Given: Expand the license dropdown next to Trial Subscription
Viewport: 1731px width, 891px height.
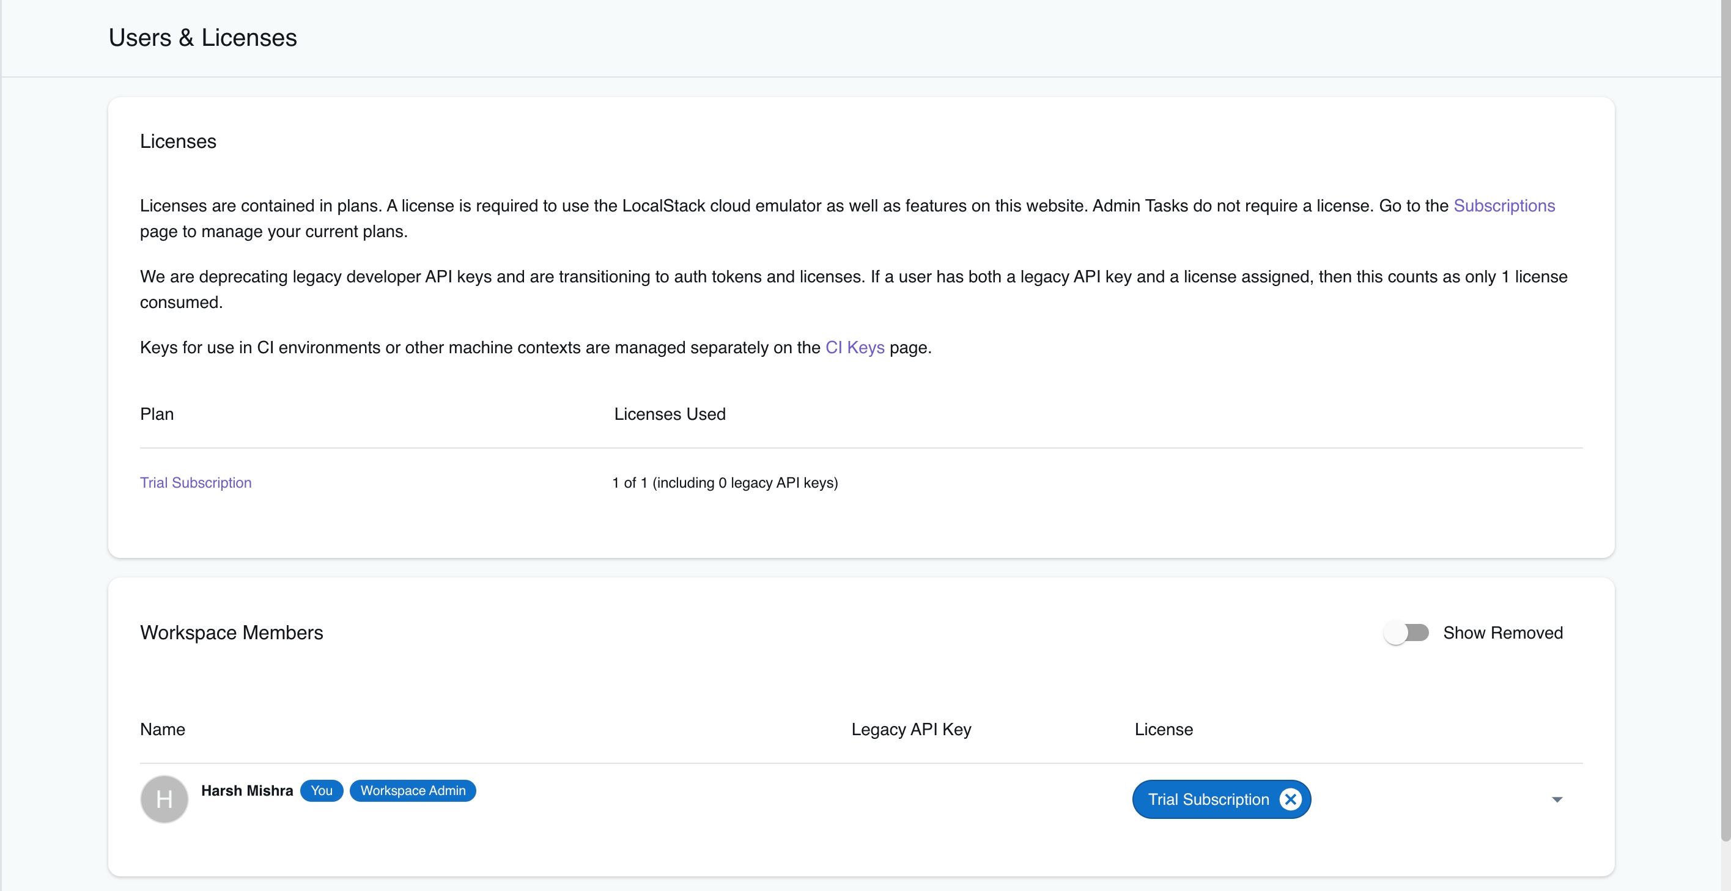Looking at the screenshot, I should click(x=1557, y=799).
